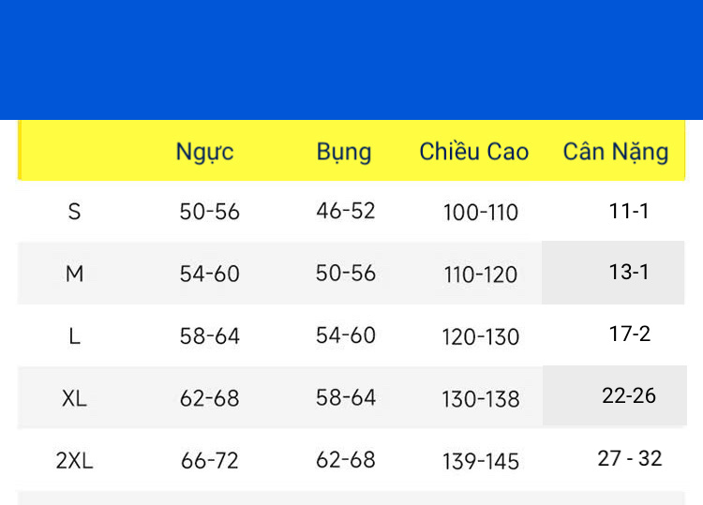The image size is (703, 505).
Task: Select chest value 54-60 in M row
Action: pyautogui.click(x=210, y=274)
